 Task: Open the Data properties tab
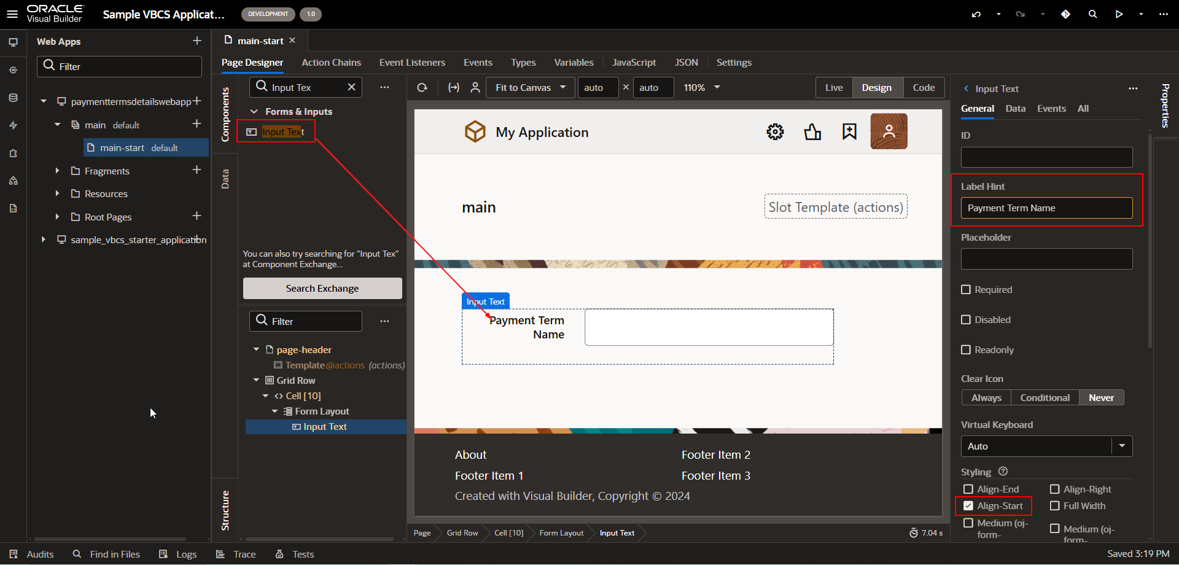point(1016,109)
